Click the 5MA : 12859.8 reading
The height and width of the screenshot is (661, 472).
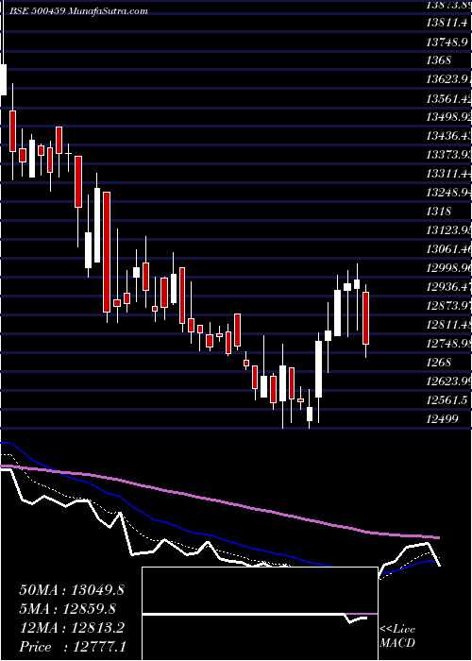click(67, 609)
